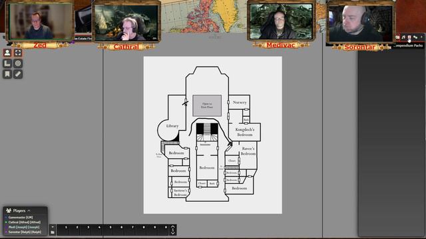Switch to the Playlists music-note tab
The height and width of the screenshot is (239, 426).
[x=403, y=37]
